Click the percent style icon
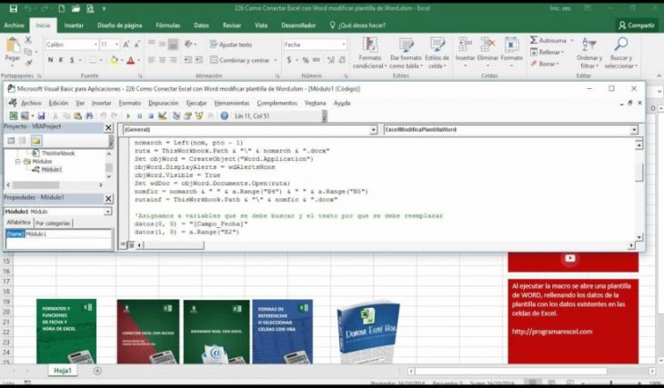 306,60
